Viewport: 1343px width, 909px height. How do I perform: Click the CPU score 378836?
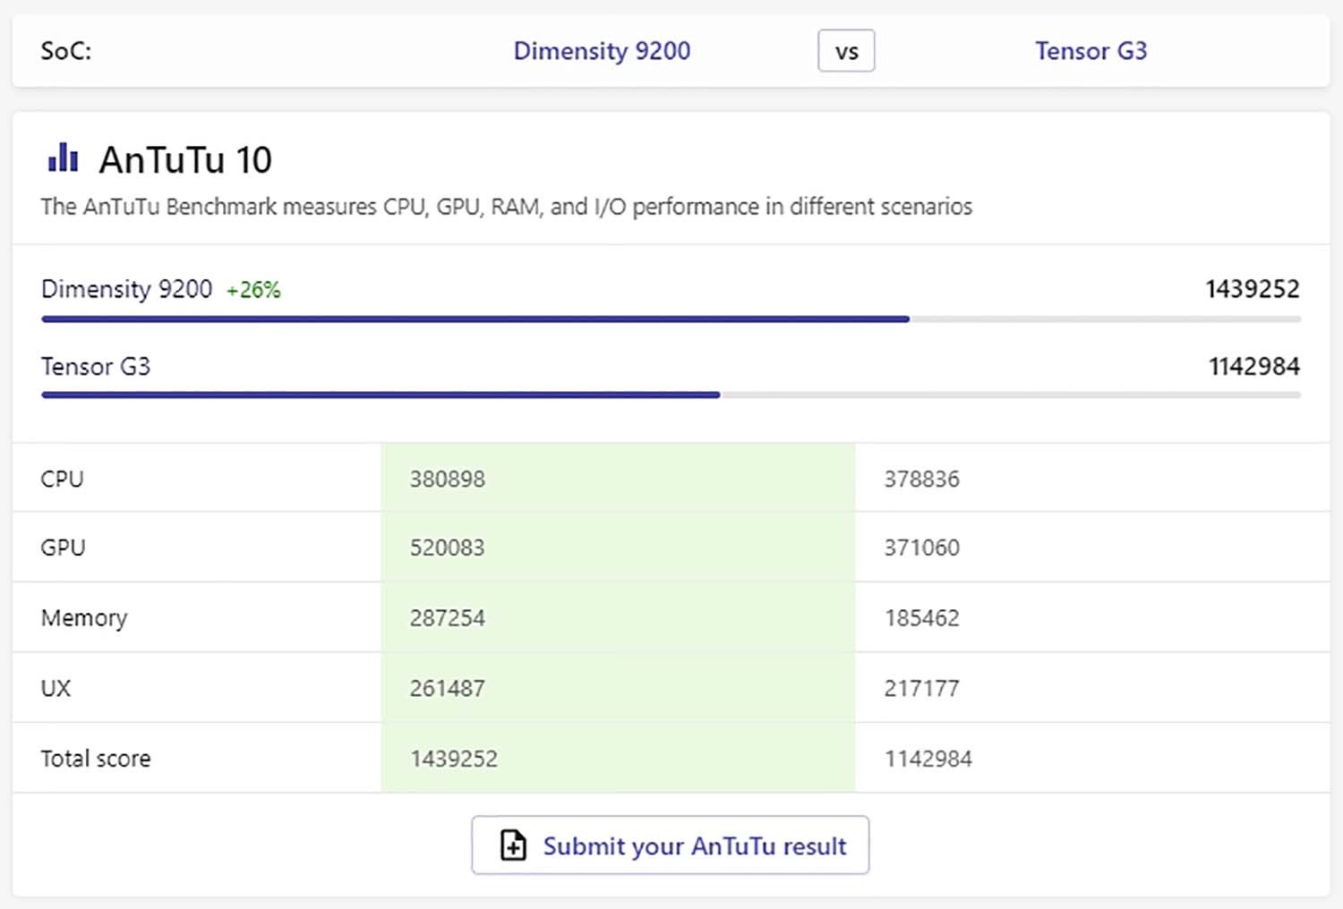[x=921, y=479]
